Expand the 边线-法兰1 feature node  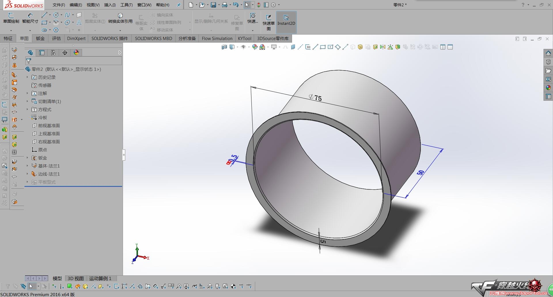pos(27,174)
